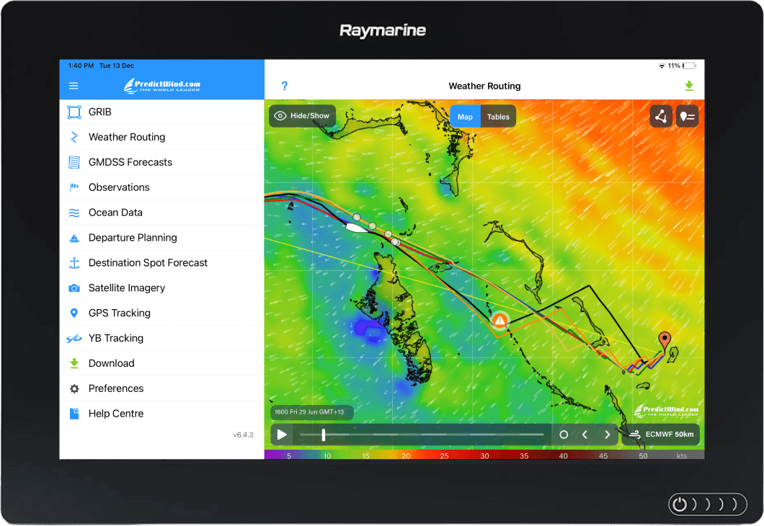
Task: Click the blue help question mark icon
Action: pos(284,85)
